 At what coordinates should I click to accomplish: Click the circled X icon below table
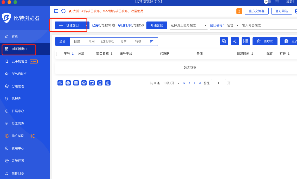tap(68, 83)
